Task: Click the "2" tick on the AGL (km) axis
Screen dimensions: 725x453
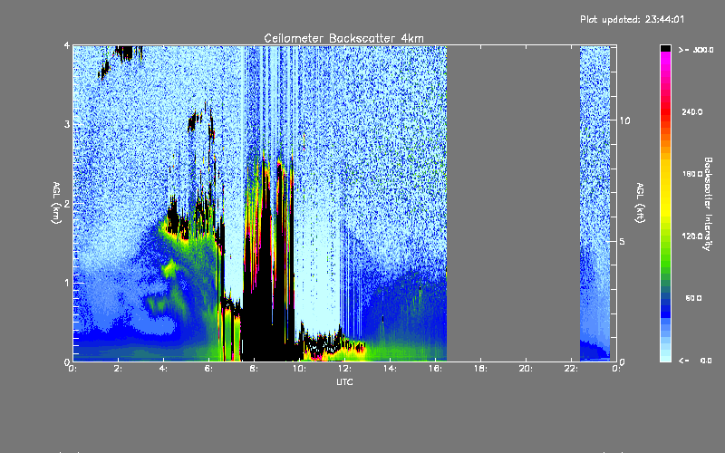Action: point(67,204)
